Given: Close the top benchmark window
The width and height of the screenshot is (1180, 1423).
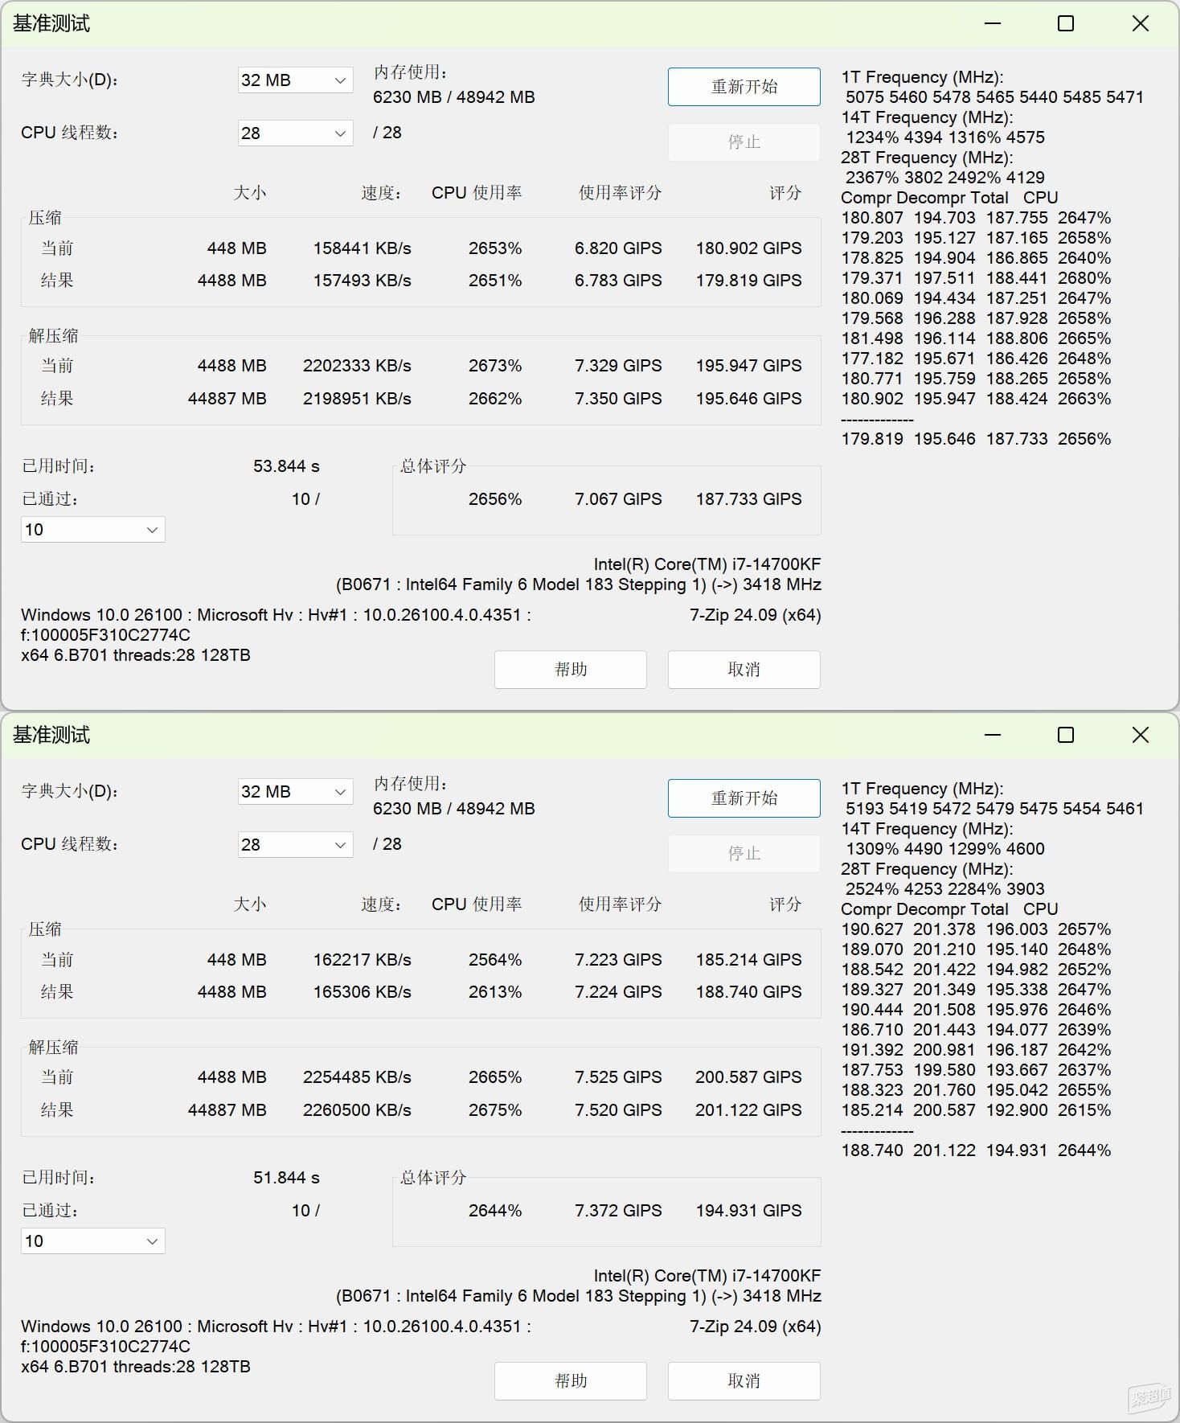Looking at the screenshot, I should pos(1140,23).
